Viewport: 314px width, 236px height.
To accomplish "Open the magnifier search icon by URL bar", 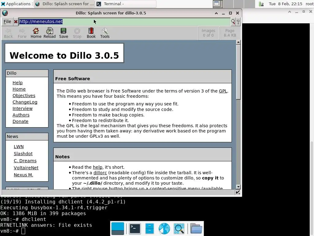I will [x=233, y=22].
